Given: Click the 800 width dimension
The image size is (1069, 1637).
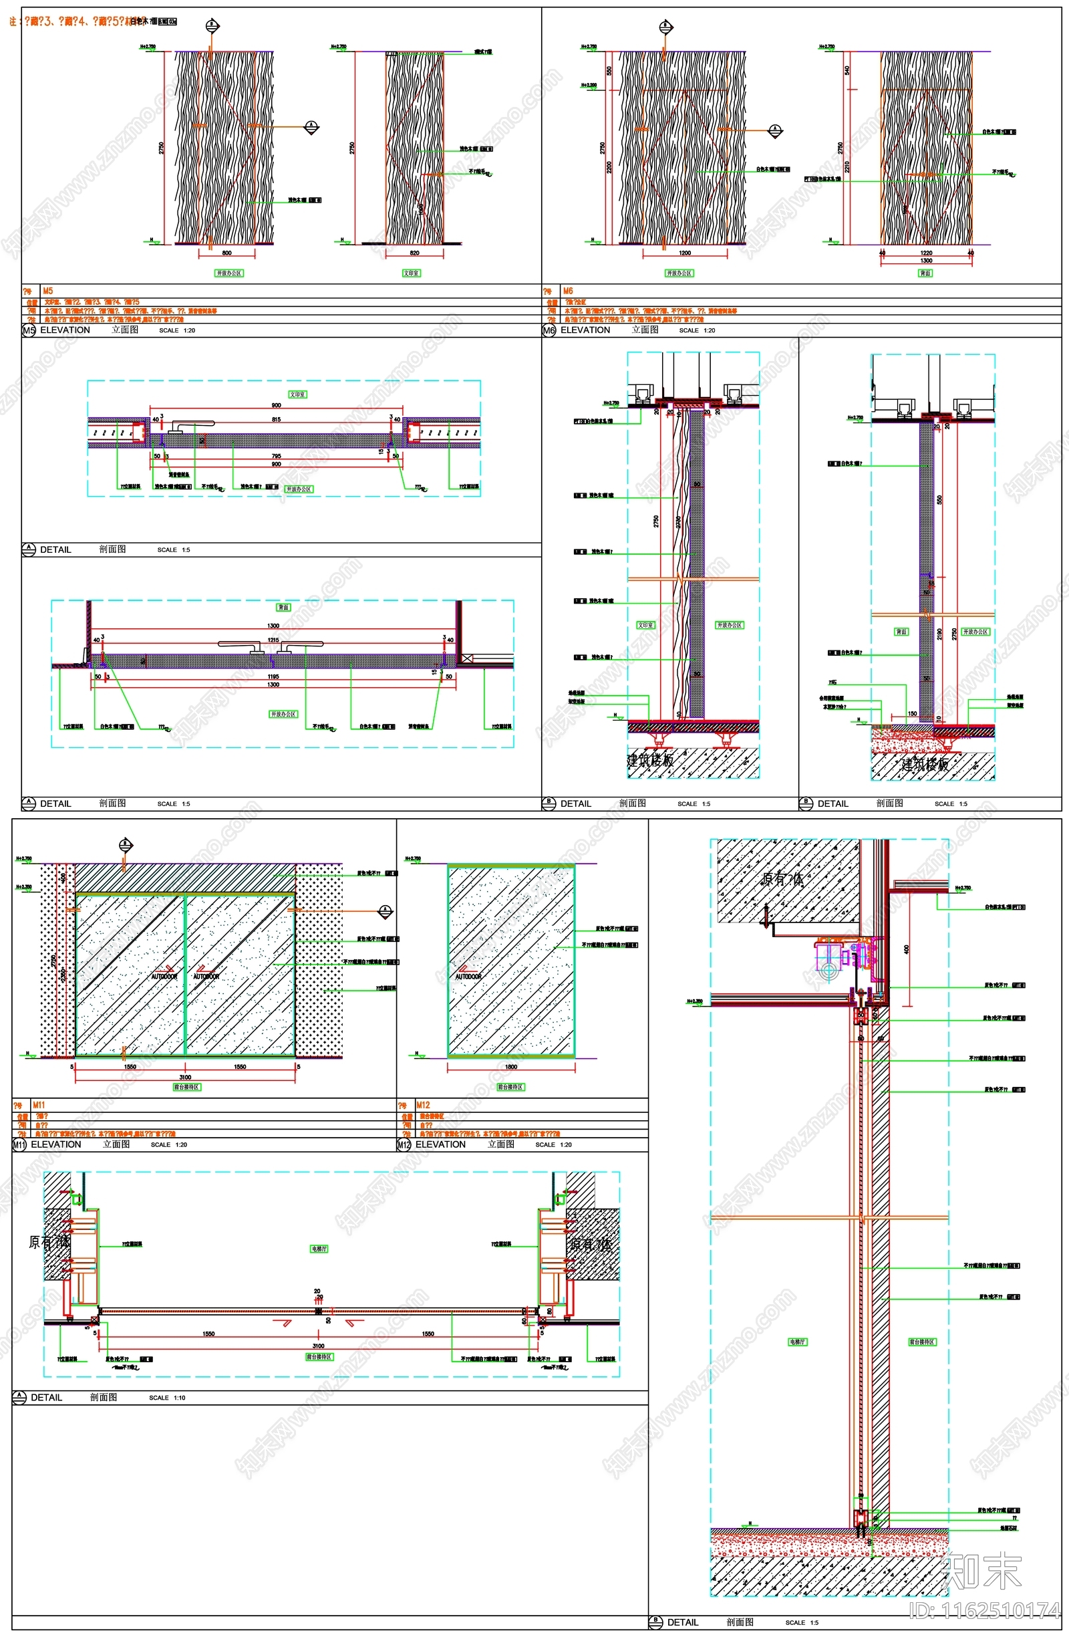Looking at the screenshot, I should pyautogui.click(x=227, y=253).
